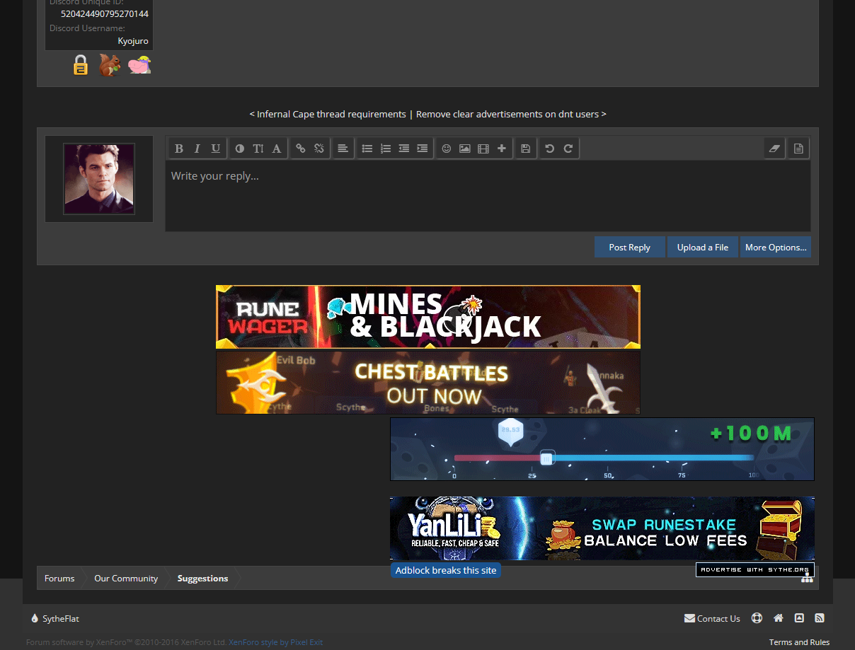Click the padlock badge icon

[81, 65]
